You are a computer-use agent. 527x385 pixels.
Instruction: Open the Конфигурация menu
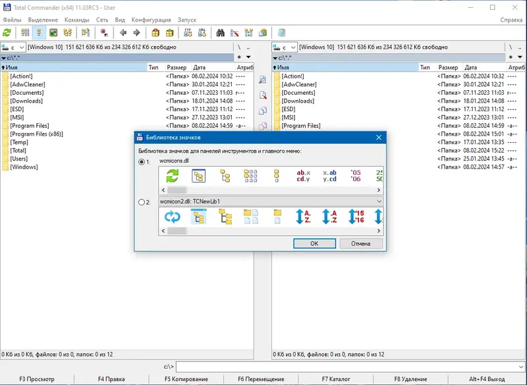(152, 20)
